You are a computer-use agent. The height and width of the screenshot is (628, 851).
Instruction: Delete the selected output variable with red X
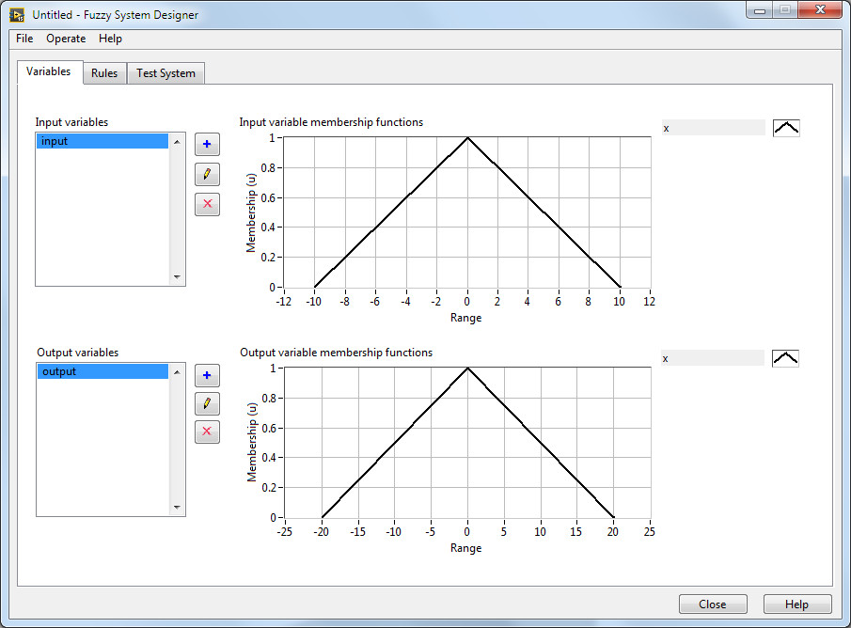tap(207, 432)
